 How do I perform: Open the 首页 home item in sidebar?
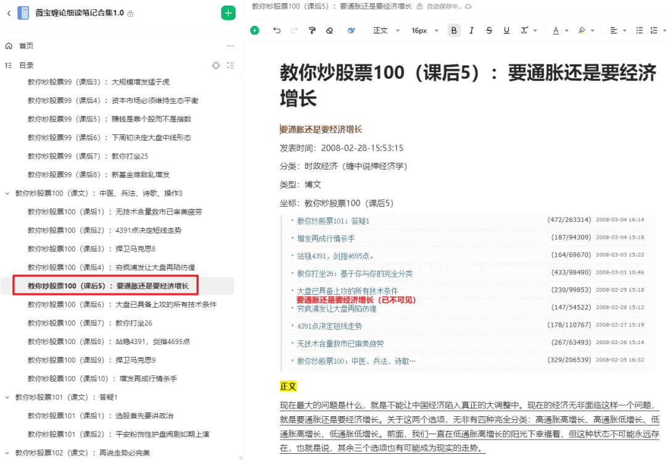[x=26, y=46]
